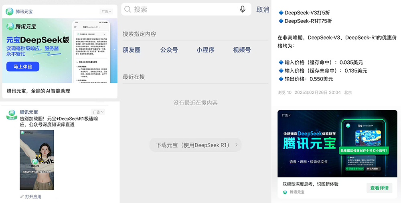Tap phone mockup screenshot in top banner ad
This screenshot has height=203, width=401.
91,52
